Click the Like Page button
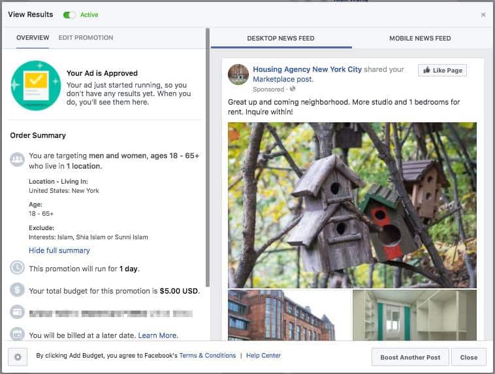This screenshot has height=374, width=495. coord(442,70)
